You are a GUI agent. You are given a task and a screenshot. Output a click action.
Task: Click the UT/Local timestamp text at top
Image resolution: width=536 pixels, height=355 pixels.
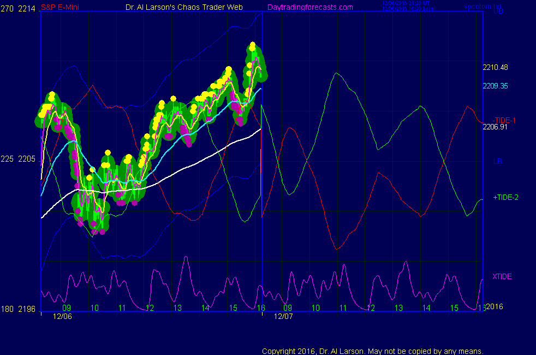pos(407,6)
